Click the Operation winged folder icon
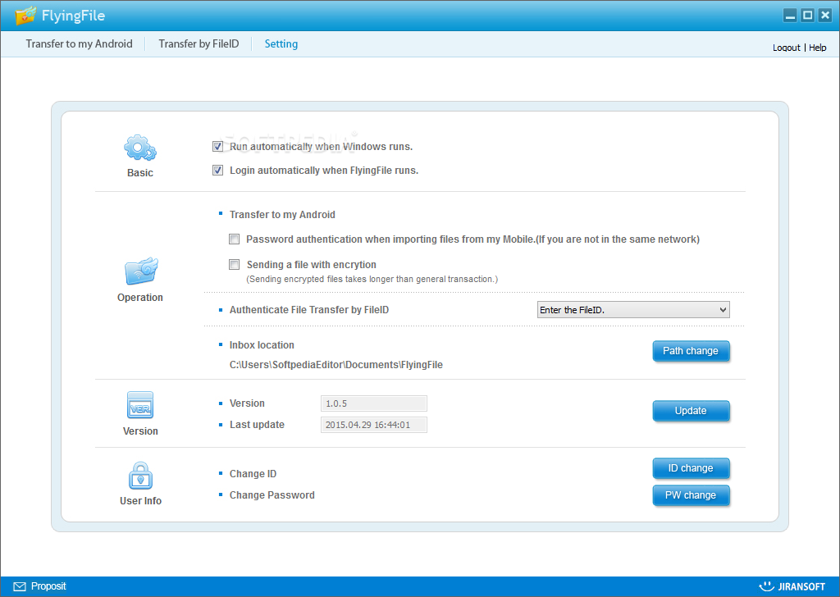The height and width of the screenshot is (597, 840). tap(141, 271)
